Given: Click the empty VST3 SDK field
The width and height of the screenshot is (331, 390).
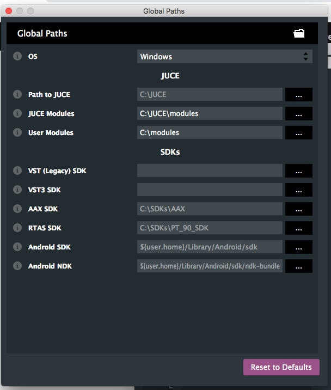Looking at the screenshot, I should click(210, 190).
